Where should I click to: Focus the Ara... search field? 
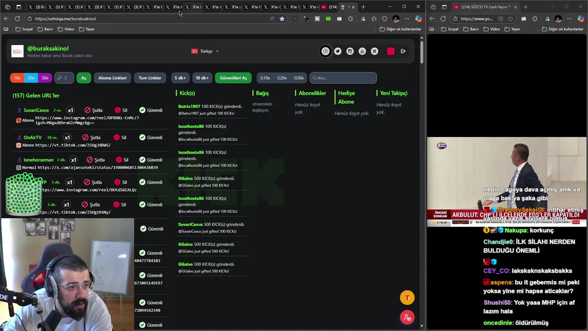tap(343, 78)
